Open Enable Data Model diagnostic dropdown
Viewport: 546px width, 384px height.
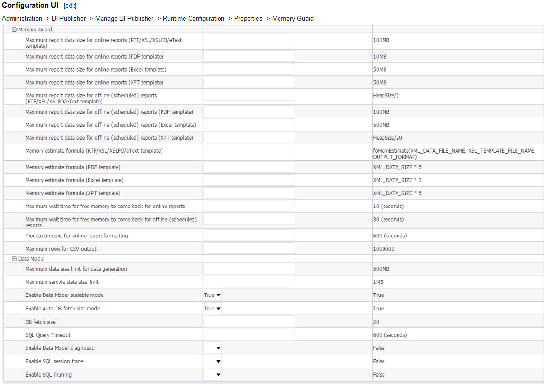(x=212, y=348)
